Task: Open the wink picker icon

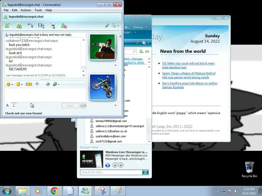Action: coord(18,84)
